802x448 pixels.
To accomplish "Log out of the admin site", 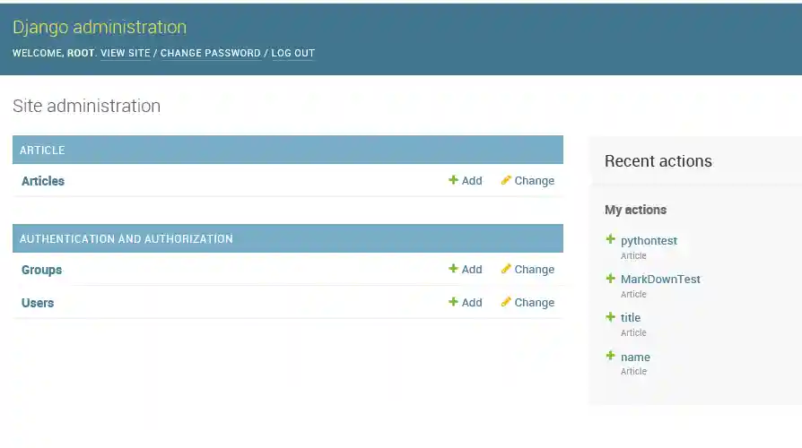I will click(x=293, y=53).
